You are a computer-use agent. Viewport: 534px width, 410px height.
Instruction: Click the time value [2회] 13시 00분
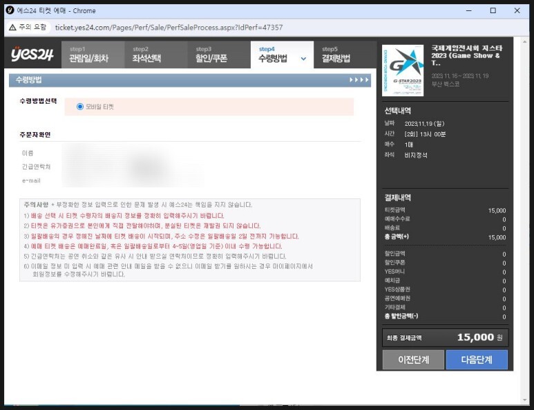[425, 134]
